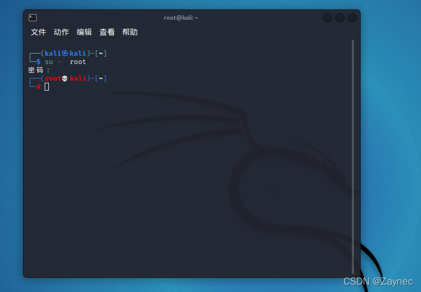421x292 pixels.
Task: Click the 'su - root' command text
Action: (x=65, y=62)
